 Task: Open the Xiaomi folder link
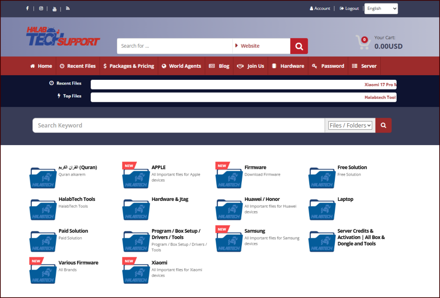coord(159,262)
